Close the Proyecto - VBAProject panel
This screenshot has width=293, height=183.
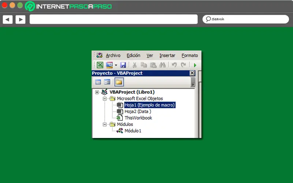[x=192, y=73]
